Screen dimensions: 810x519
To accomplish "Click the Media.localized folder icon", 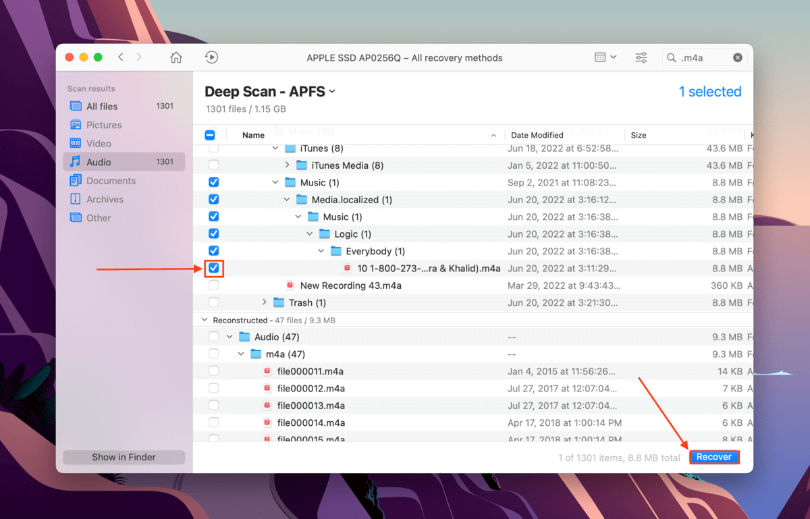I will click(x=302, y=200).
